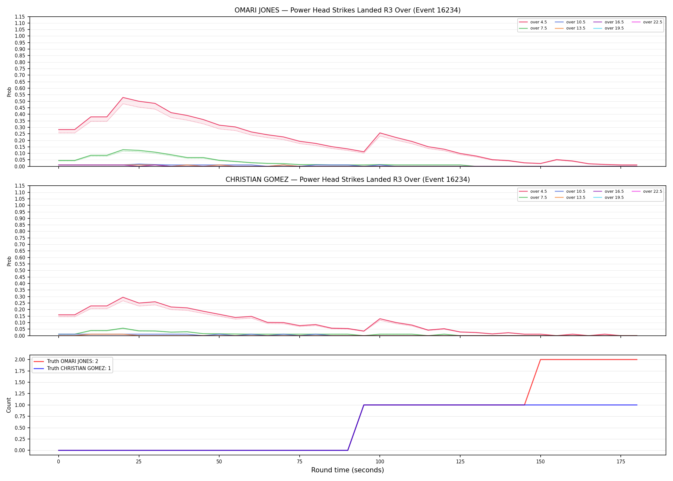This screenshot has height=481, width=673.
Task: Click x-axis tick label 125
Action: coord(460,462)
